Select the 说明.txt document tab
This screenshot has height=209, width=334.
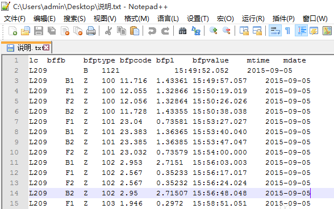coord(26,48)
